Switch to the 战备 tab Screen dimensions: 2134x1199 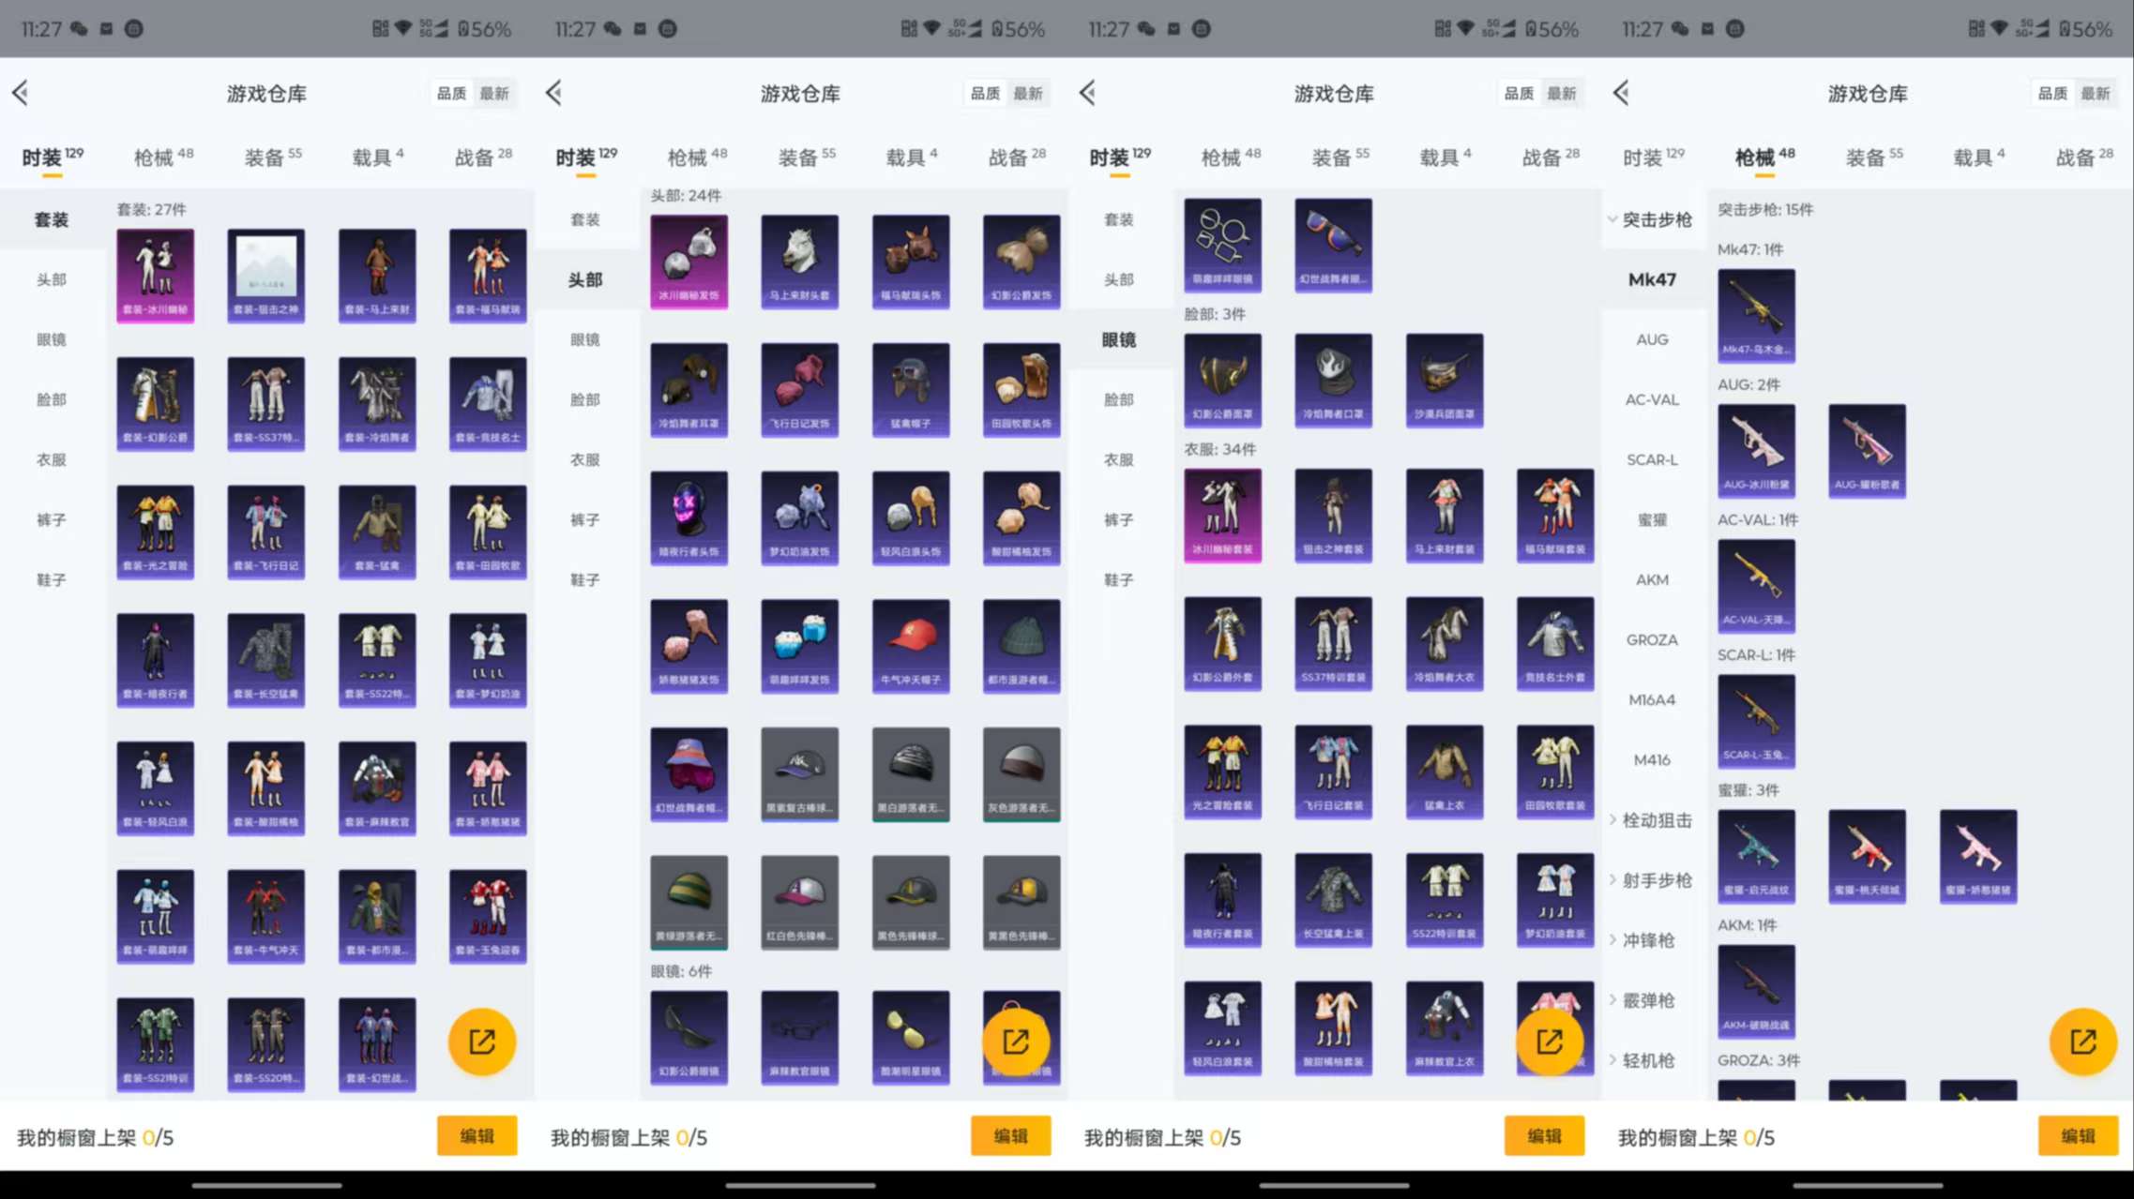point(478,157)
